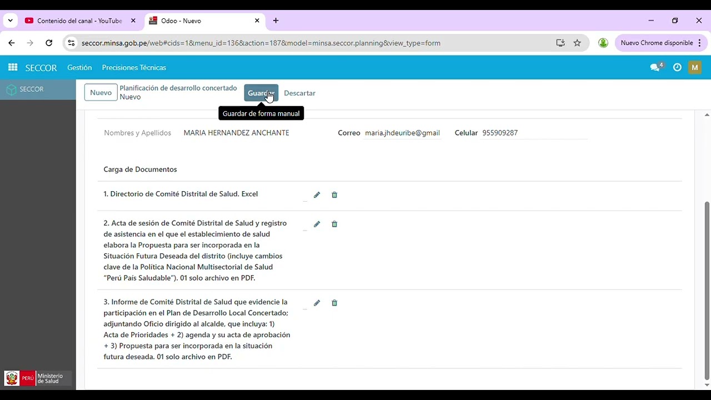Click the Nuevo button
The image size is (711, 400).
tap(101, 93)
